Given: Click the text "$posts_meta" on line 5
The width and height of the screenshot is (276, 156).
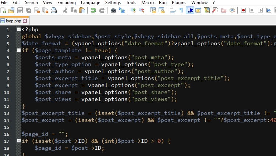Looking at the screenshot, I should tap(53, 57).
